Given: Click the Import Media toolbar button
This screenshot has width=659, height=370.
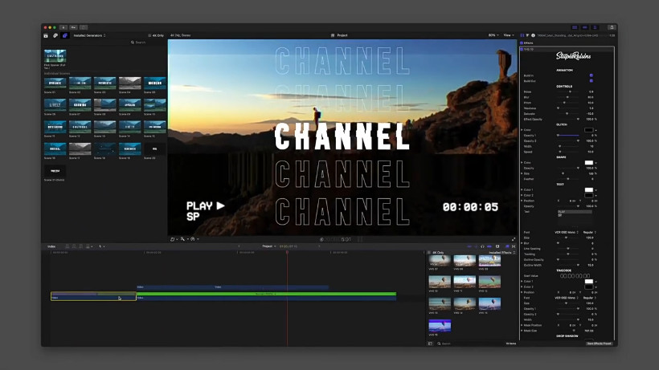Looking at the screenshot, I should [63, 27].
